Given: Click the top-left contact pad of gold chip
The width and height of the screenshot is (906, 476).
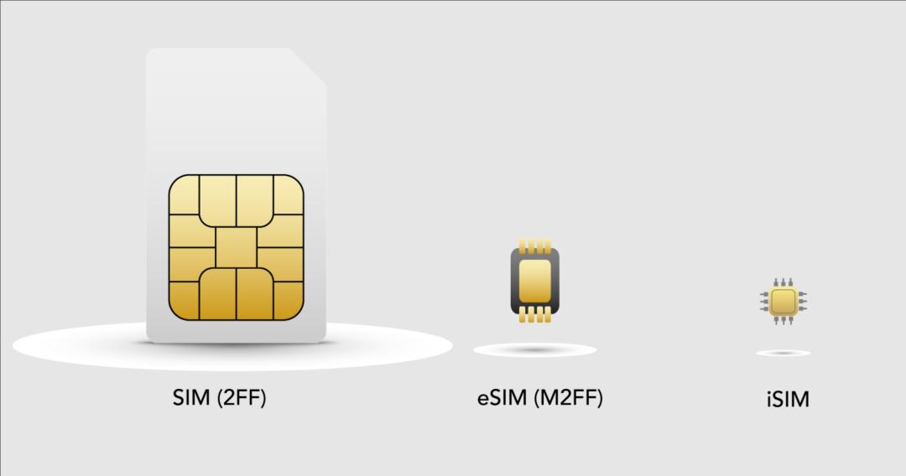Looking at the screenshot, I should pyautogui.click(x=184, y=194).
